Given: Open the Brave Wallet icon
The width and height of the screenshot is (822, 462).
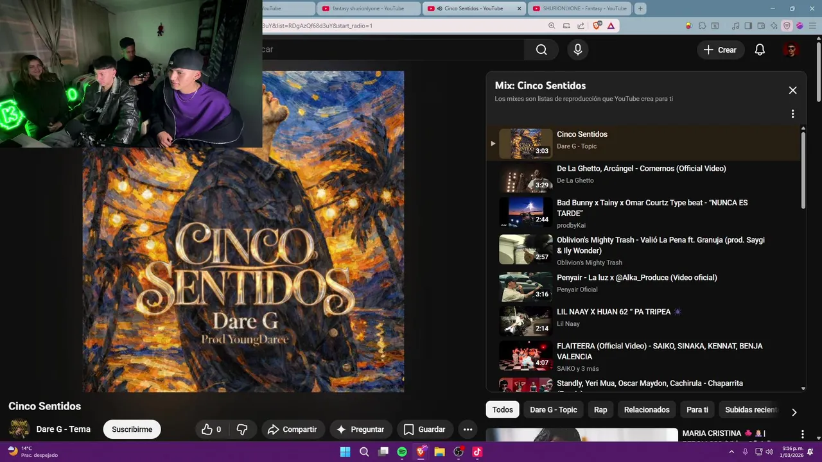Looking at the screenshot, I should point(761,26).
